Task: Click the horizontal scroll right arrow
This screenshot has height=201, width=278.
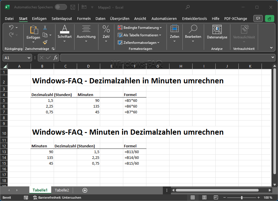Action: pos(270,190)
